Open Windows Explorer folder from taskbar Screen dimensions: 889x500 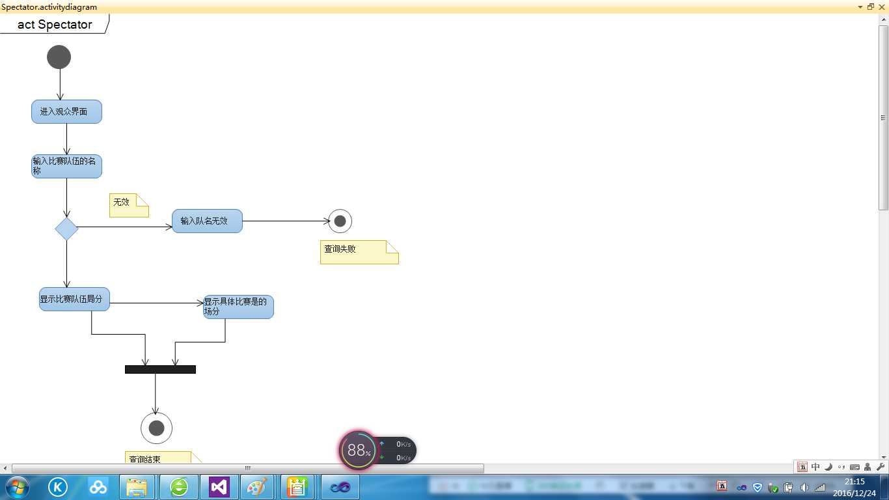coord(137,487)
